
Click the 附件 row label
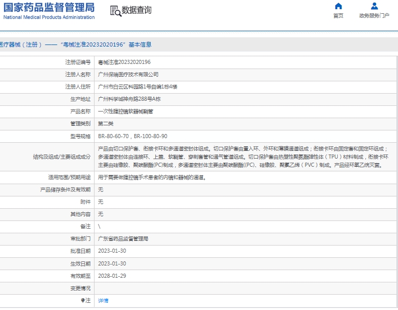click(x=85, y=202)
